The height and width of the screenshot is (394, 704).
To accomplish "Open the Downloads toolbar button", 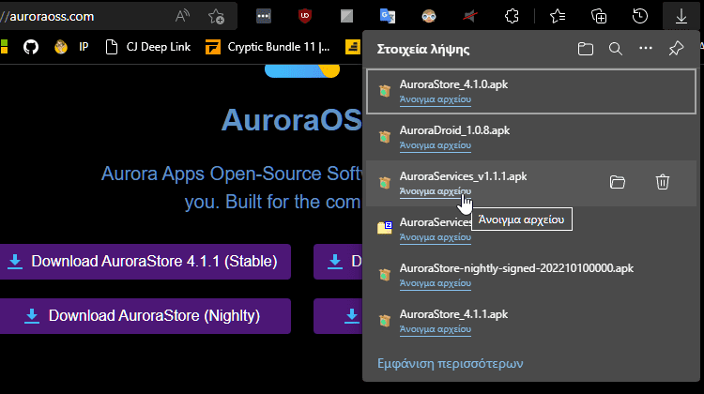I will [x=681, y=17].
